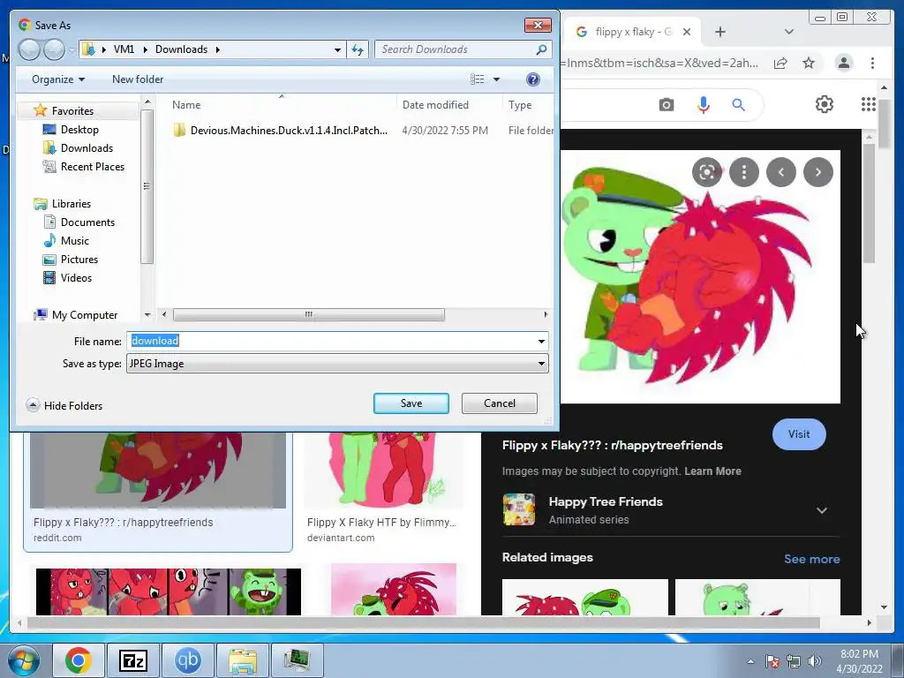Open the File name dropdown arrow

point(541,342)
